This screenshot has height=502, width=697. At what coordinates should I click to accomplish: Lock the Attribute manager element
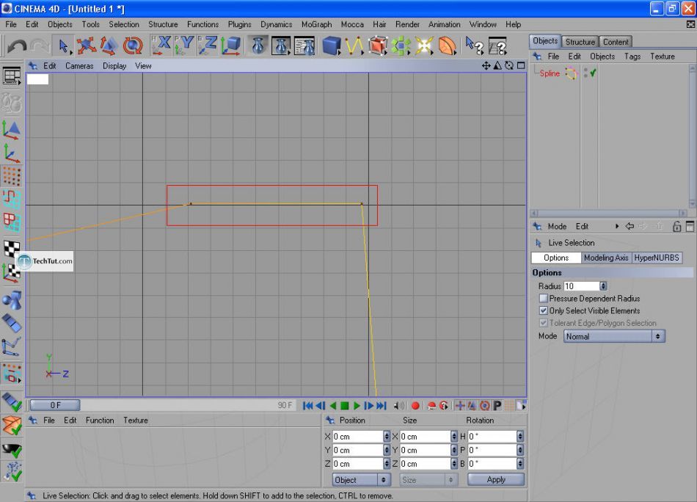pos(676,226)
